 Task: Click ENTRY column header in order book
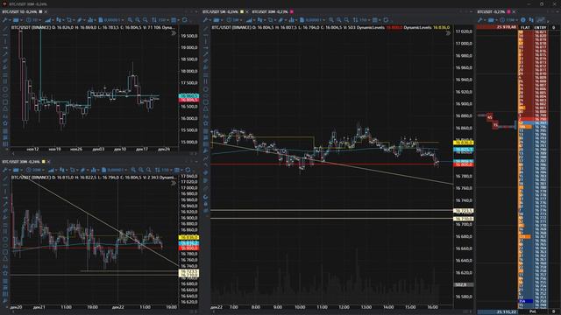(540, 27)
